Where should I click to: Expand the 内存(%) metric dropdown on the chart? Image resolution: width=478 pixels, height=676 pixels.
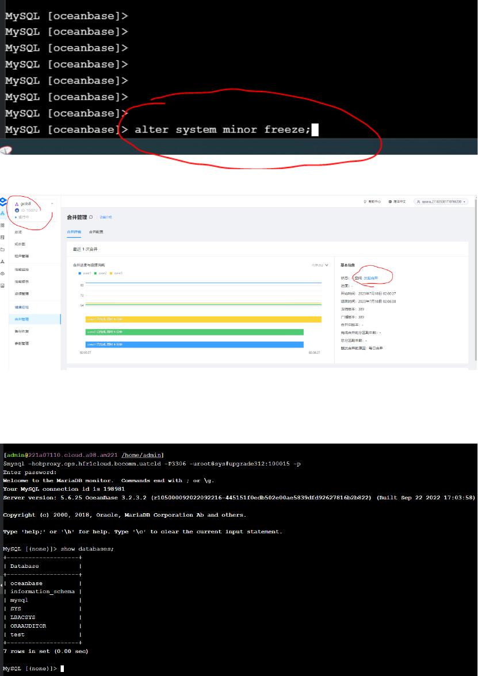point(320,265)
